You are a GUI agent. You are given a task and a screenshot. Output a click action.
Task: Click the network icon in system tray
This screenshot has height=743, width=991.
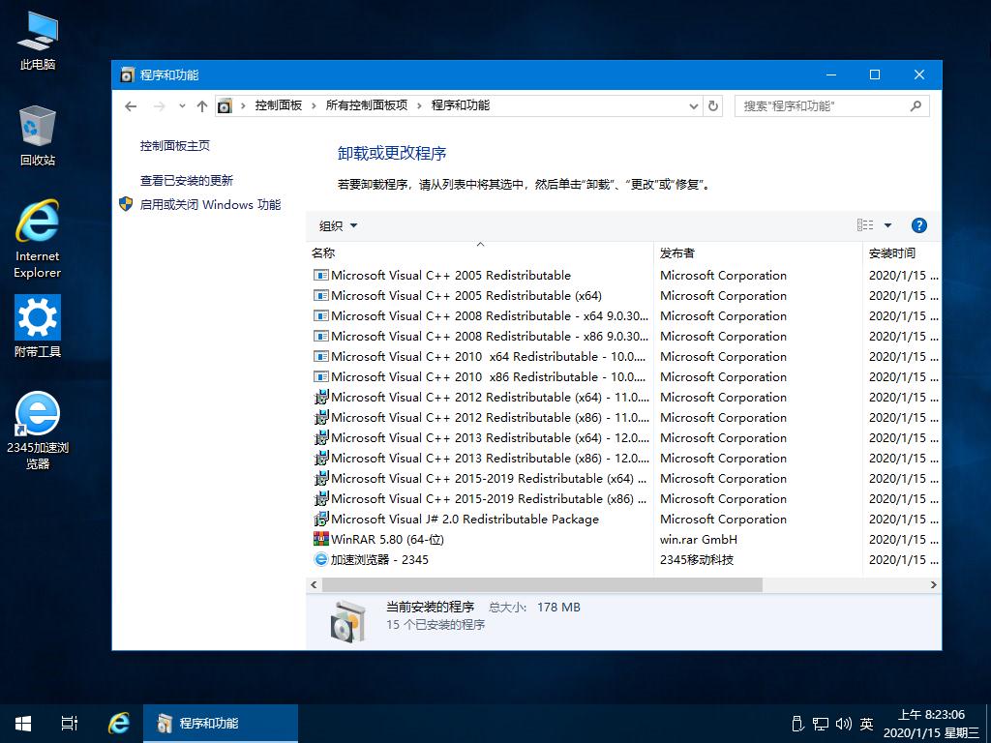point(821,724)
